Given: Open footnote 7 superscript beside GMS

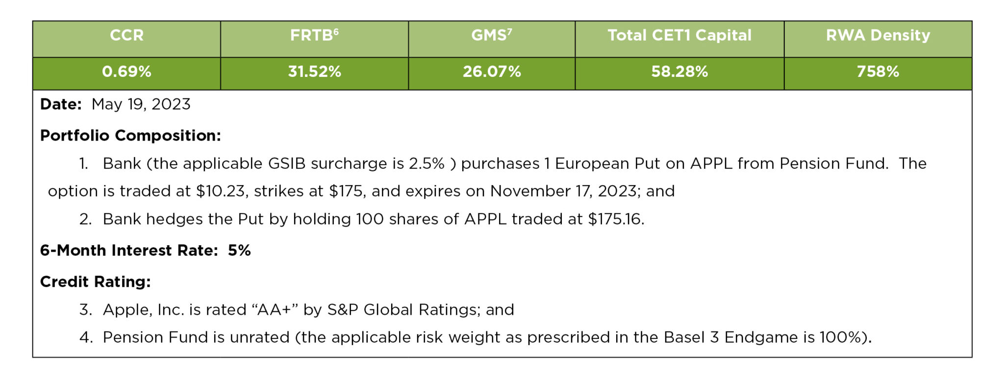Looking at the screenshot, I should tap(509, 31).
